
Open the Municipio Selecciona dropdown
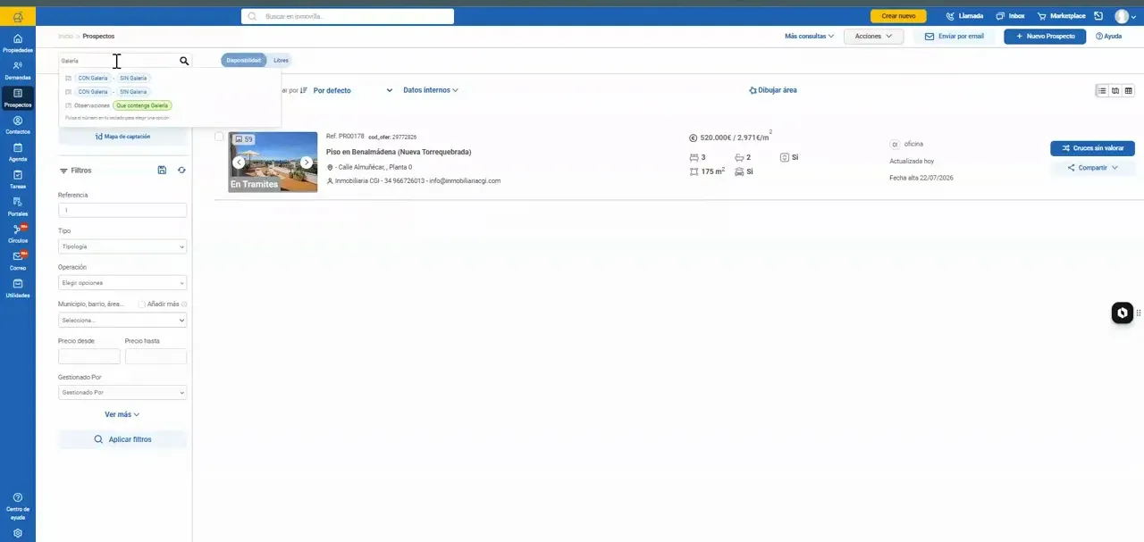[x=122, y=320]
